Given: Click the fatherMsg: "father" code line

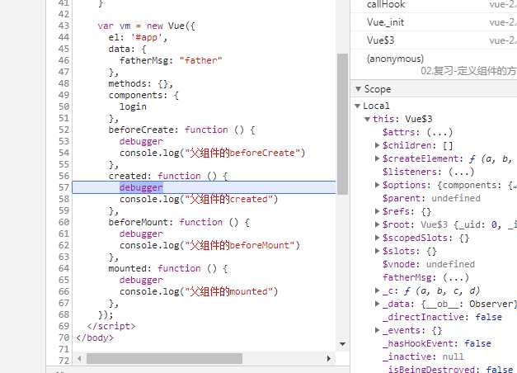Looking at the screenshot, I should [171, 60].
